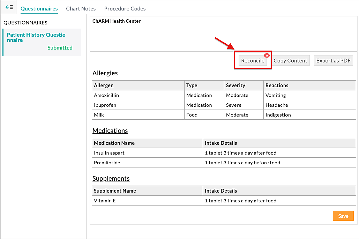Switch to the Questionnaires tab

(39, 8)
